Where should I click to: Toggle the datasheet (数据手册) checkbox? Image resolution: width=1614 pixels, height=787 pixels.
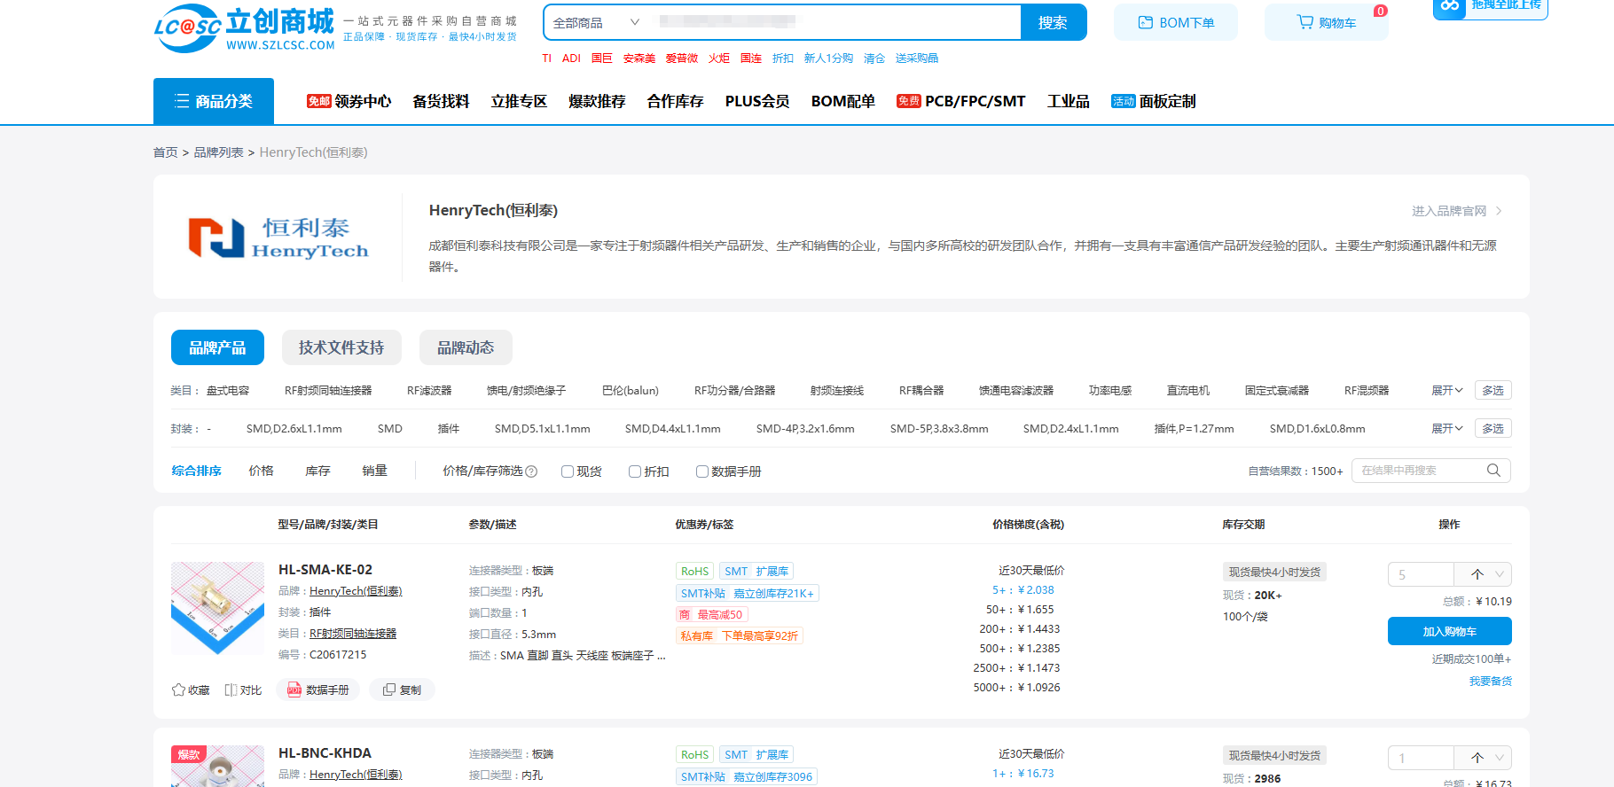click(x=702, y=471)
